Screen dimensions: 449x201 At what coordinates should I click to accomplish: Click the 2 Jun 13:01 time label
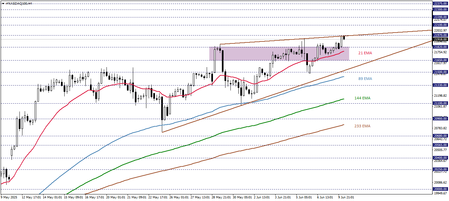[x=262, y=198]
